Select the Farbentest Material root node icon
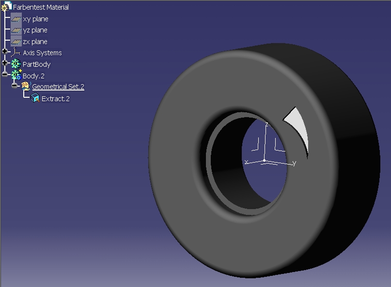The image size is (391, 287). pos(6,6)
